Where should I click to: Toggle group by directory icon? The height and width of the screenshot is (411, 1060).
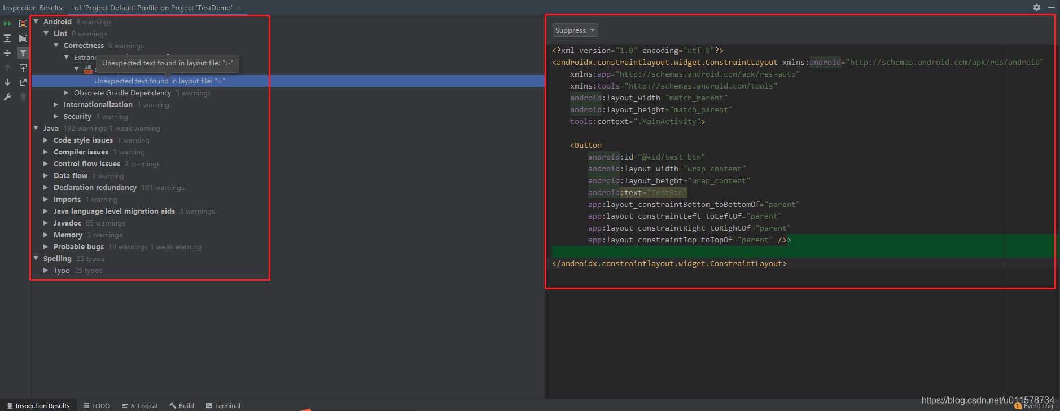(23, 38)
